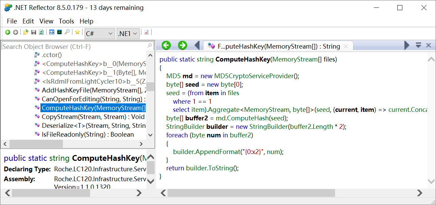Open the tab list dropdown icon
Viewport: 436px width, 205px height.
coord(419,45)
